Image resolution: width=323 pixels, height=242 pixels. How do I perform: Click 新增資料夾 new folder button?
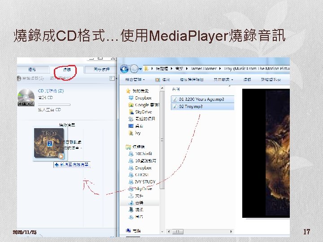271,79
